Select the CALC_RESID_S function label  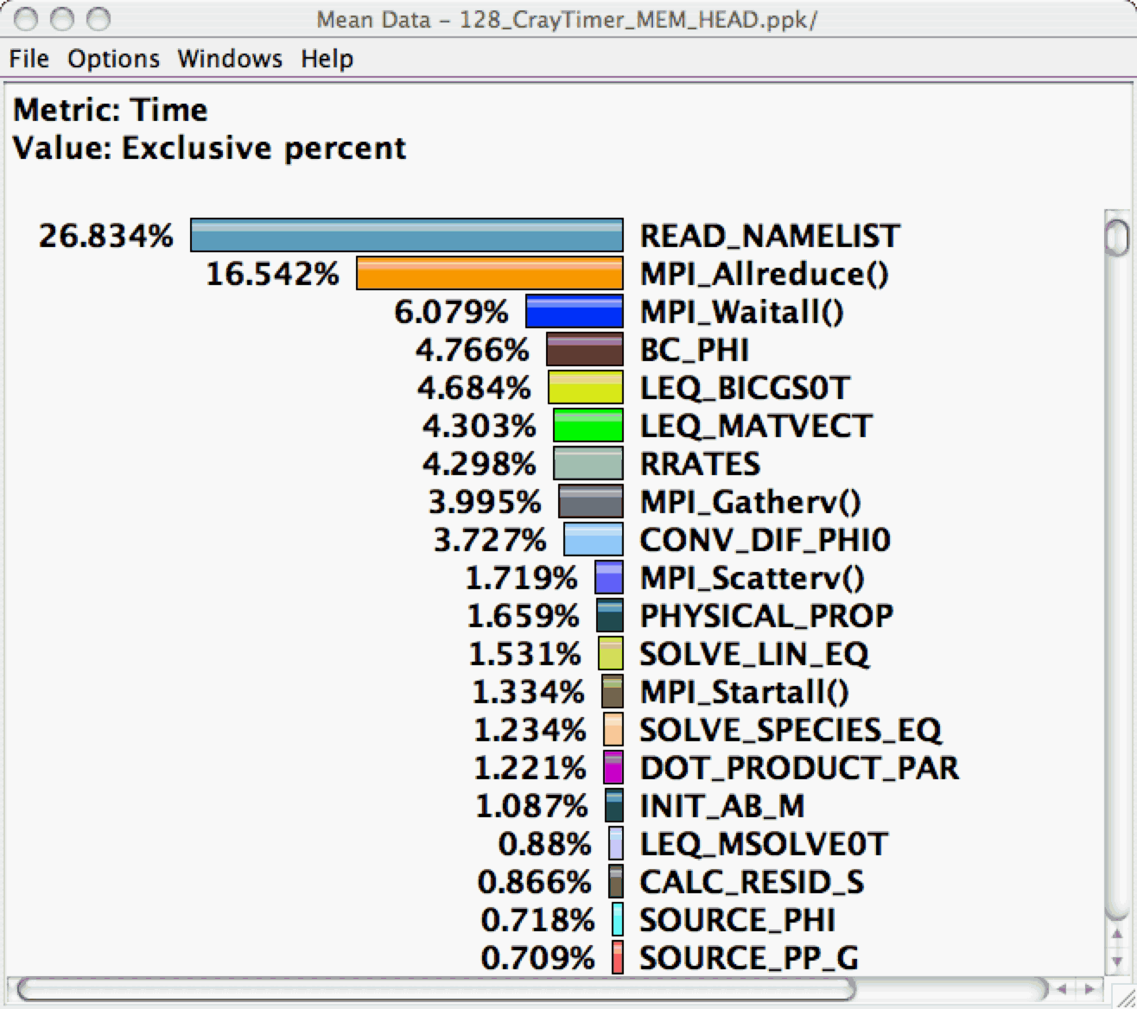[x=752, y=882]
